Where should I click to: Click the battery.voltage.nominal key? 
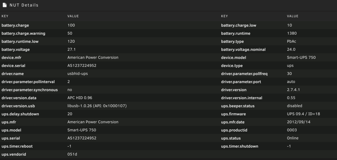point(243,49)
